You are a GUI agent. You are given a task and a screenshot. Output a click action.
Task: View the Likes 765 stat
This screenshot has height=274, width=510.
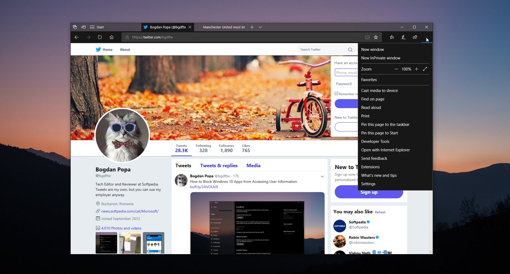click(246, 148)
